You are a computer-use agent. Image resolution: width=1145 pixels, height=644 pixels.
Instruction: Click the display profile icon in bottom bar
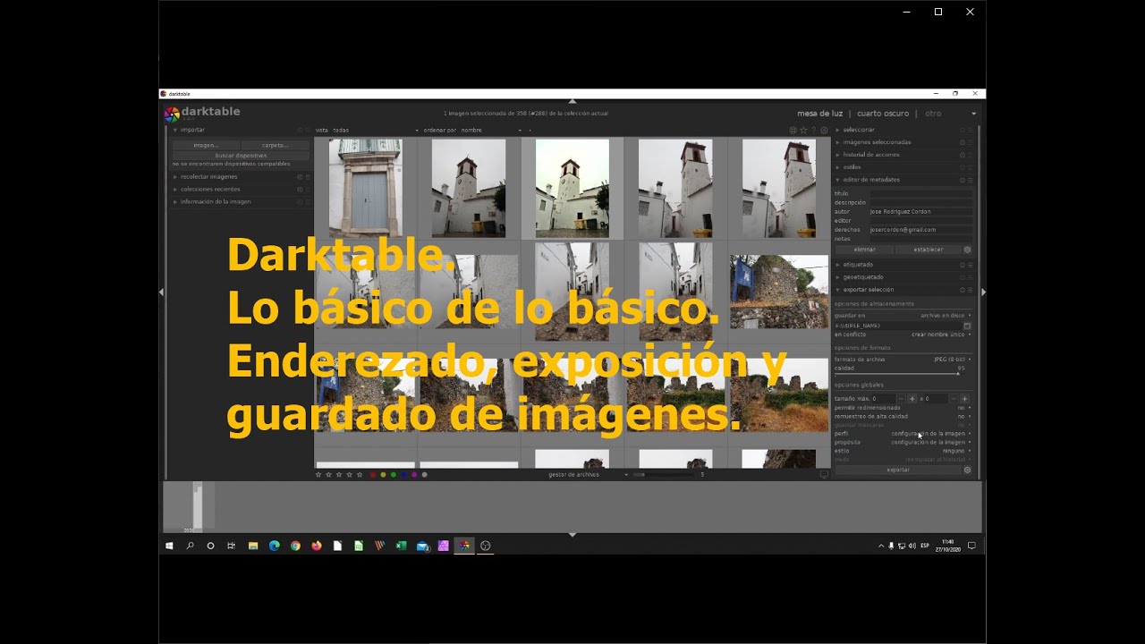tap(824, 475)
